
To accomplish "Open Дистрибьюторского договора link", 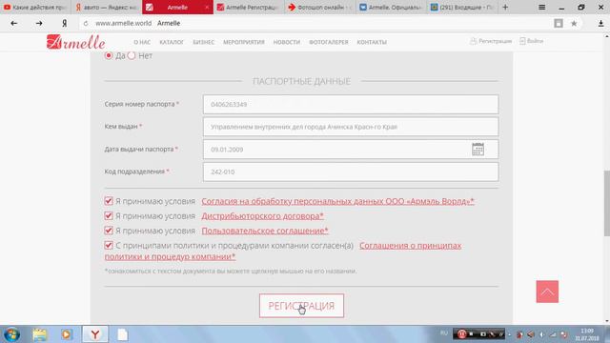I will (263, 216).
